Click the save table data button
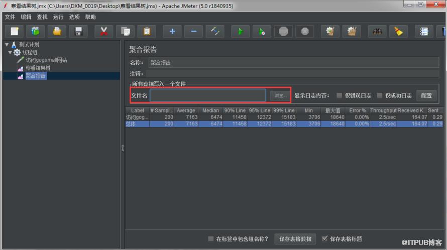This screenshot has width=447, height=250. click(x=295, y=239)
